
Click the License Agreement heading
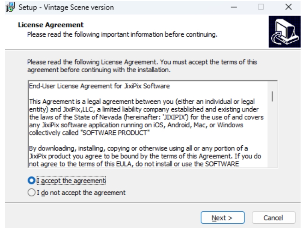click(51, 25)
